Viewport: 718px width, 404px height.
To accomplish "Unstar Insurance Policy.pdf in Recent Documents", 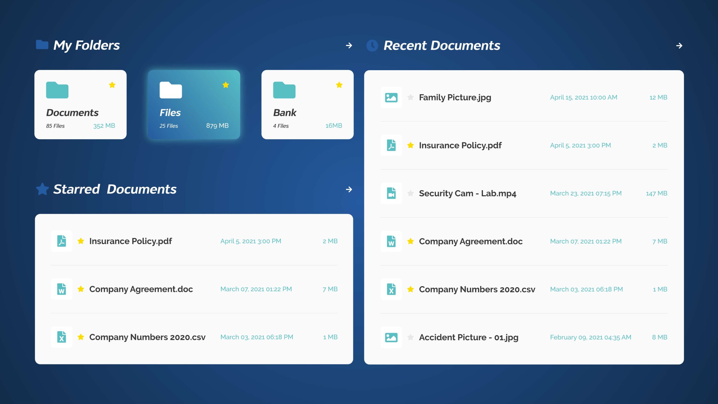I will [410, 145].
